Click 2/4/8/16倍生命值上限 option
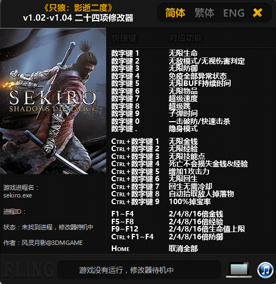Screen dimensions: 276x284 point(207,229)
